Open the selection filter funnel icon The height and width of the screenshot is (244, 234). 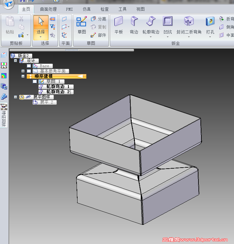52,27
